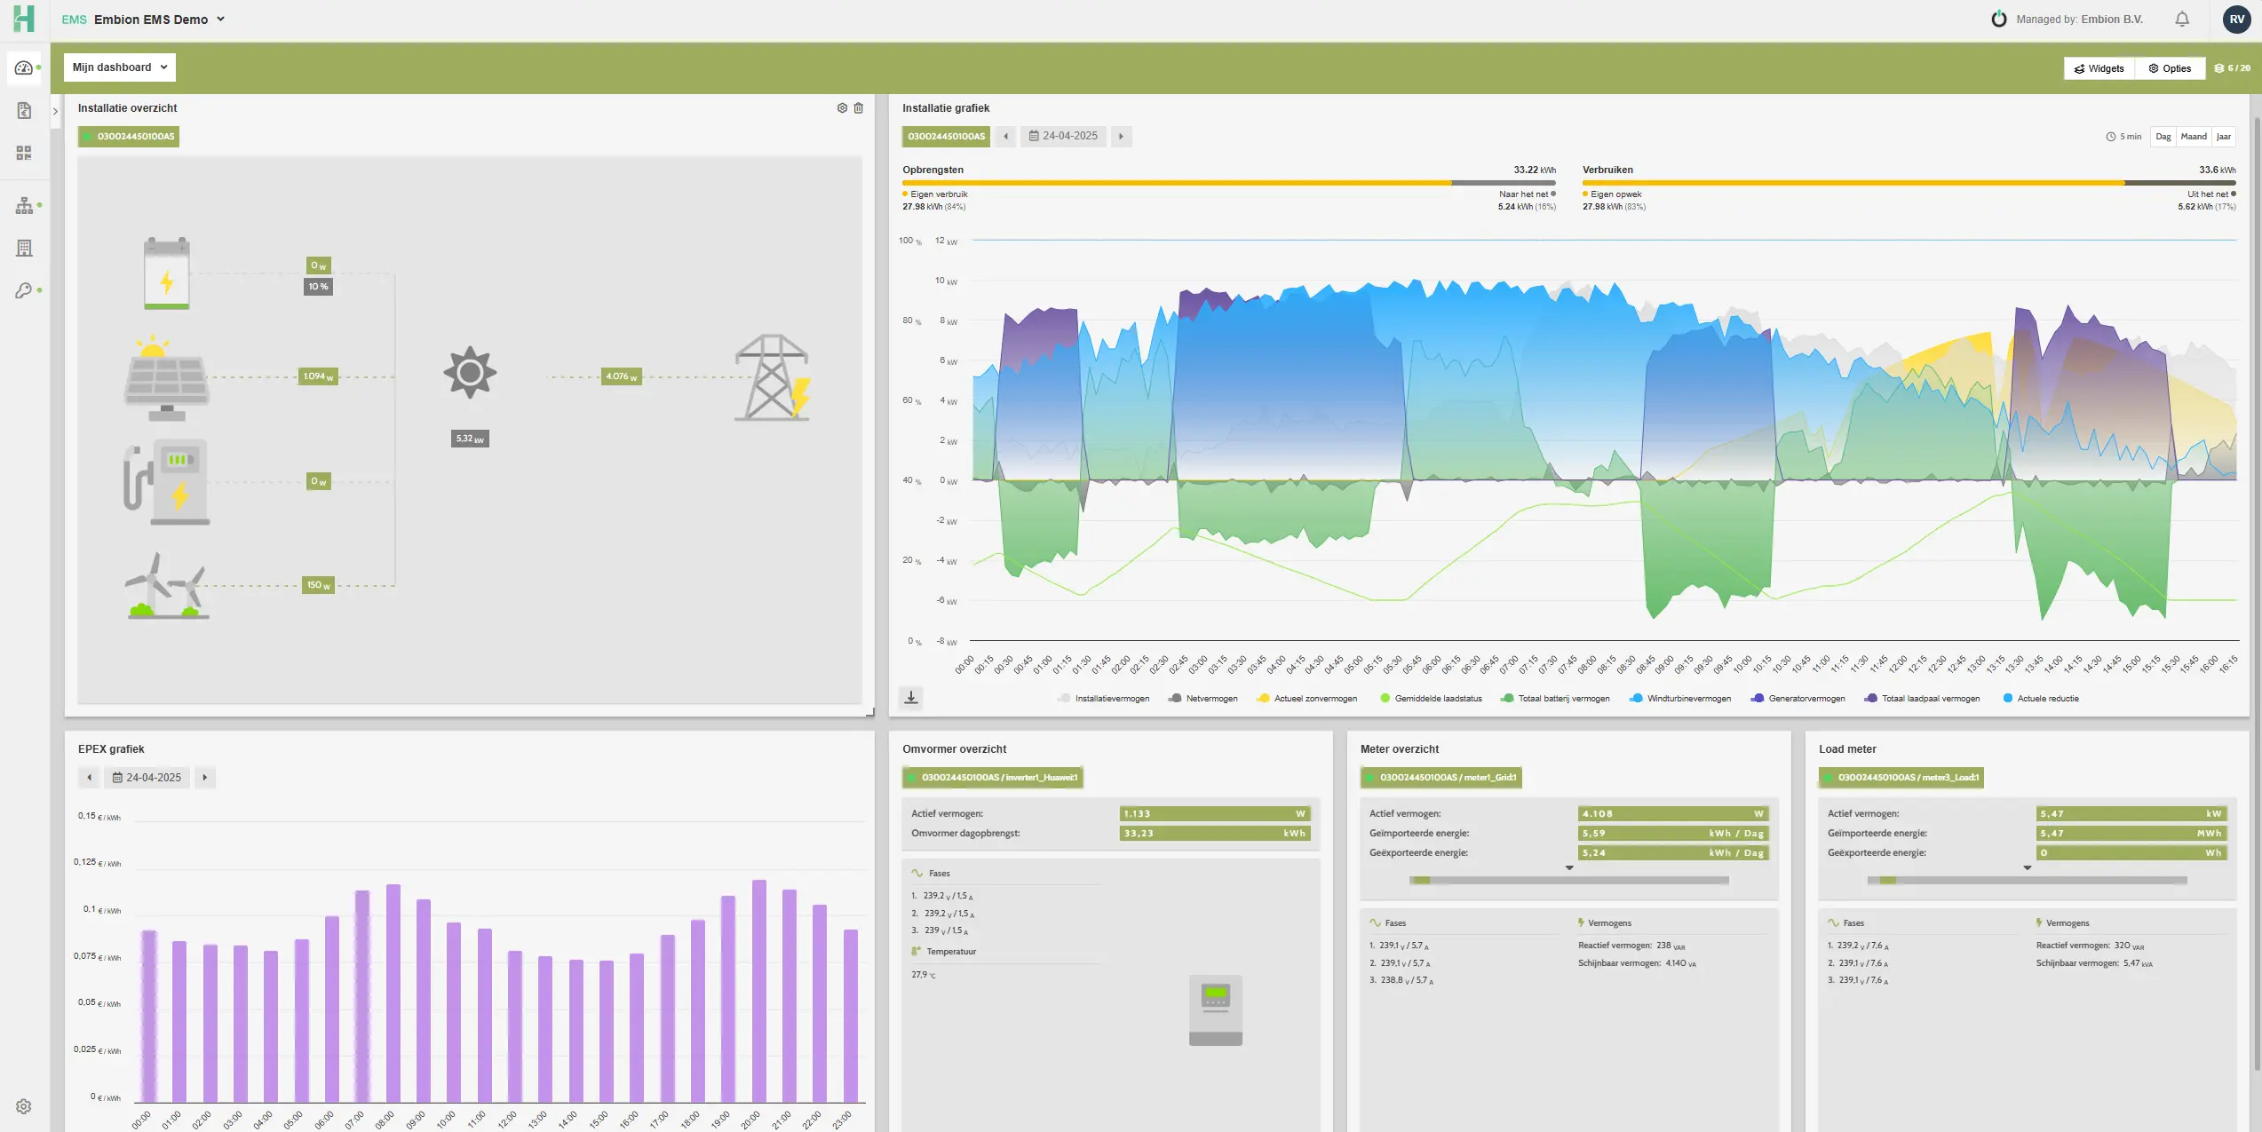This screenshot has height=1132, width=2262.
Task: Click the page vertical scrollbar
Action: coord(2257,593)
